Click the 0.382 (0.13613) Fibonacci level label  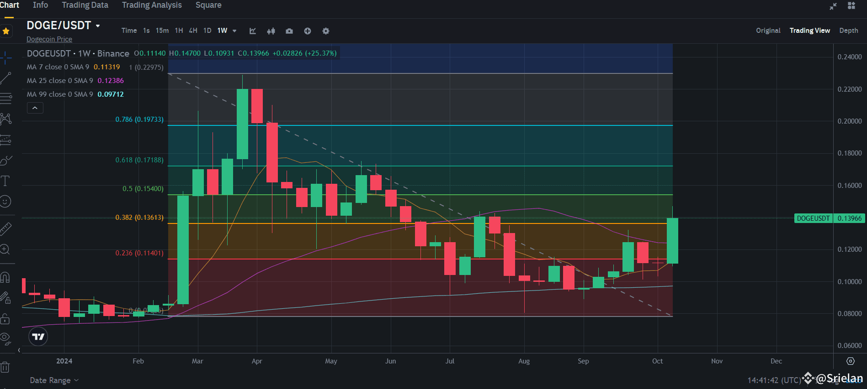pos(139,218)
